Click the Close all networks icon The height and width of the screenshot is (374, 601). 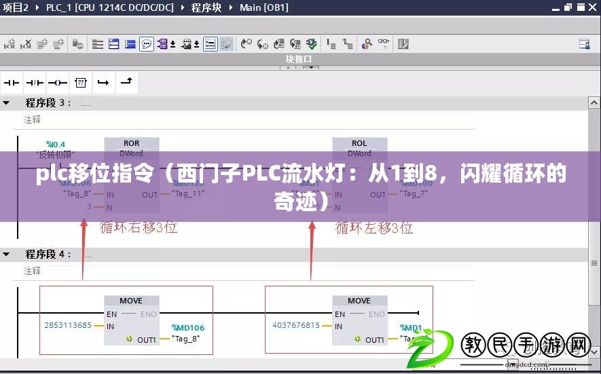pyautogui.click(x=114, y=44)
